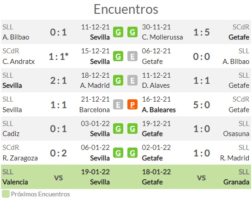Click the green G badge for Sevilla–A. Madrid match
252x200 pixels.
pos(118,80)
